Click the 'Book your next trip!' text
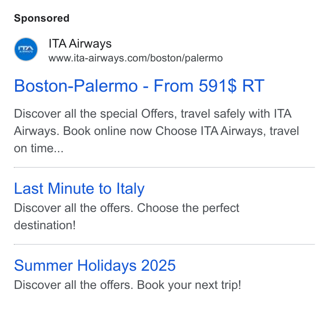The width and height of the screenshot is (329, 314). click(x=189, y=285)
